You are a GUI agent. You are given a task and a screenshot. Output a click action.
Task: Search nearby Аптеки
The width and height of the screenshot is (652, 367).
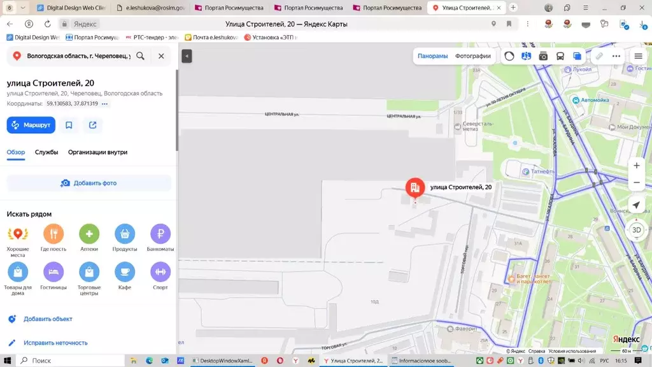[89, 238]
